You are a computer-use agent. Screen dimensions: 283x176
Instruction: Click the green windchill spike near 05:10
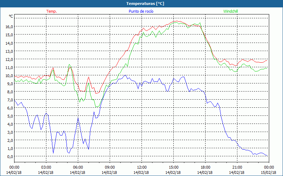(69, 64)
